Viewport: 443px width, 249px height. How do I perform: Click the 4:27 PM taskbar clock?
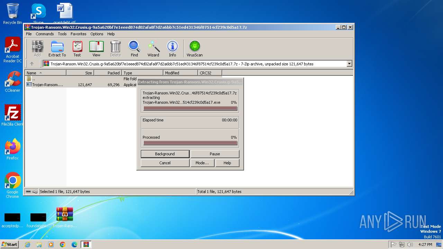click(425, 245)
